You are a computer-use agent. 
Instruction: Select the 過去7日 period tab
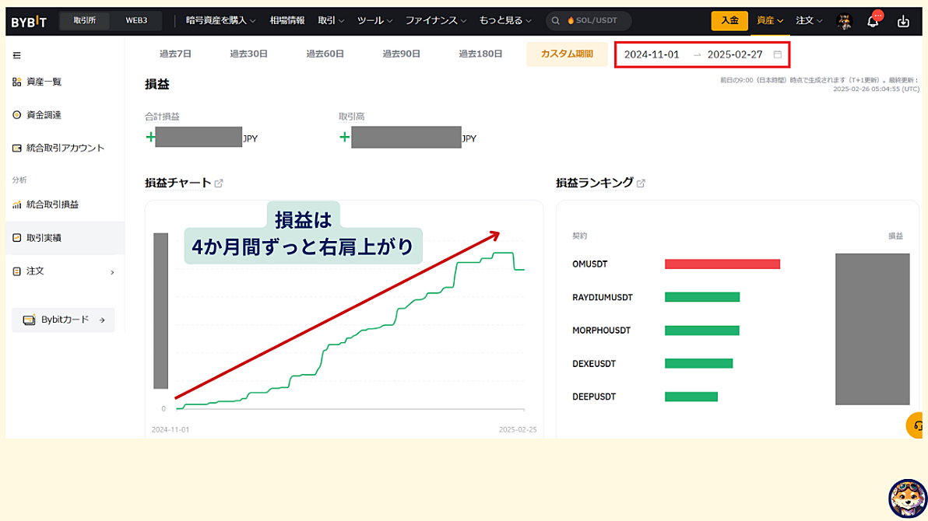pyautogui.click(x=175, y=54)
